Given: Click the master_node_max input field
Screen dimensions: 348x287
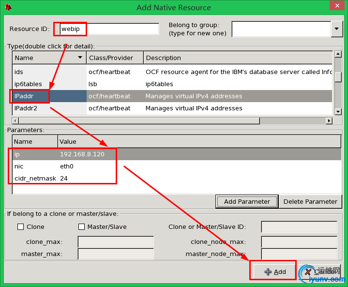Looking at the screenshot, I should coord(299,254).
